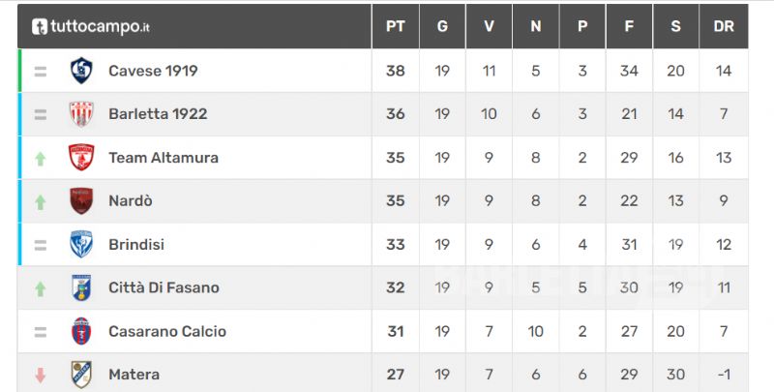Image resolution: width=774 pixels, height=392 pixels.
Task: Click Barletta 1922 points value 36
Action: (396, 114)
